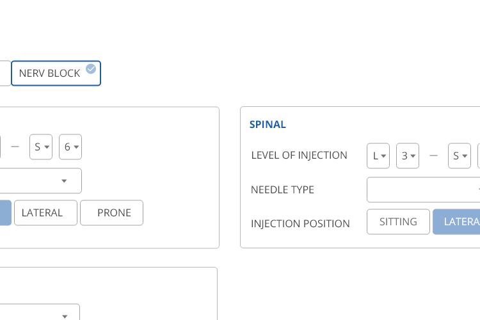Click the NEEDLE TYPE label
The image size is (480, 320).
click(282, 189)
